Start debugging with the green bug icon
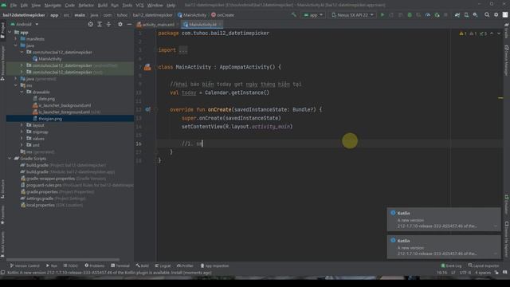The width and height of the screenshot is (510, 287). pyautogui.click(x=410, y=15)
